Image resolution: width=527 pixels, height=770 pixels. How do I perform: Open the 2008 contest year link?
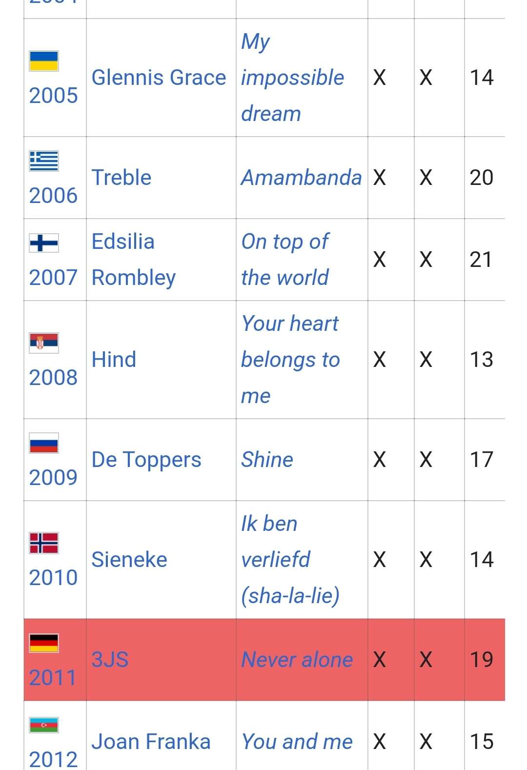[x=53, y=378]
